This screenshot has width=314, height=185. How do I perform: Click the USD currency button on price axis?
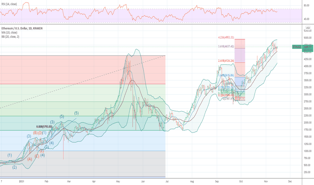click(x=308, y=28)
